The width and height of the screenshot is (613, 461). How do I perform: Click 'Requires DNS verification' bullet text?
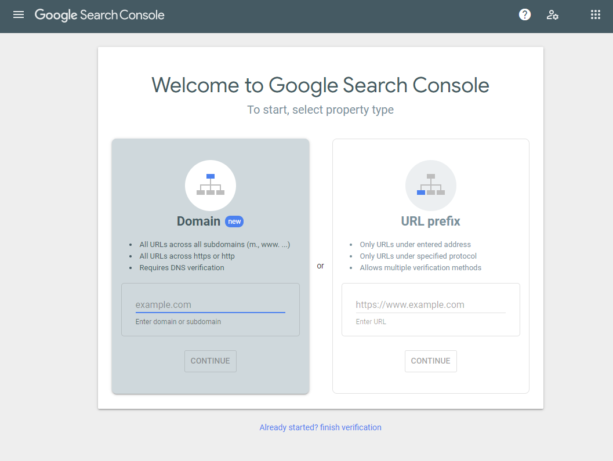(x=182, y=268)
